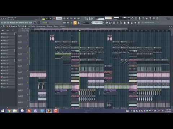This screenshot has height=129, width=173.
Task: Click the playlist magnet snap icon
Action: click(4, 26)
